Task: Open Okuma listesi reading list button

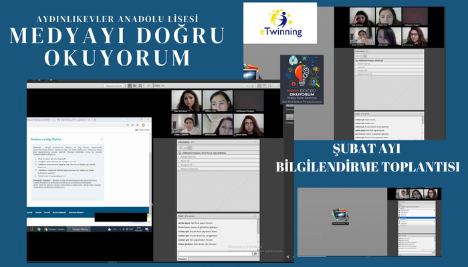Action: pos(142,130)
